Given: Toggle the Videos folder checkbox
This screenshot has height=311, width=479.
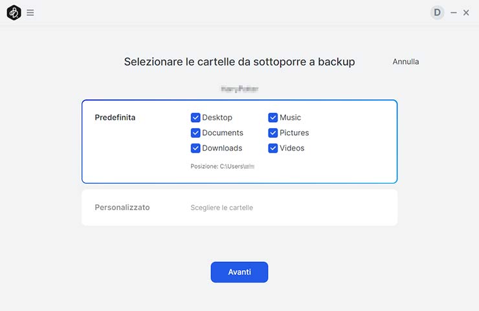Looking at the screenshot, I should pos(273,148).
